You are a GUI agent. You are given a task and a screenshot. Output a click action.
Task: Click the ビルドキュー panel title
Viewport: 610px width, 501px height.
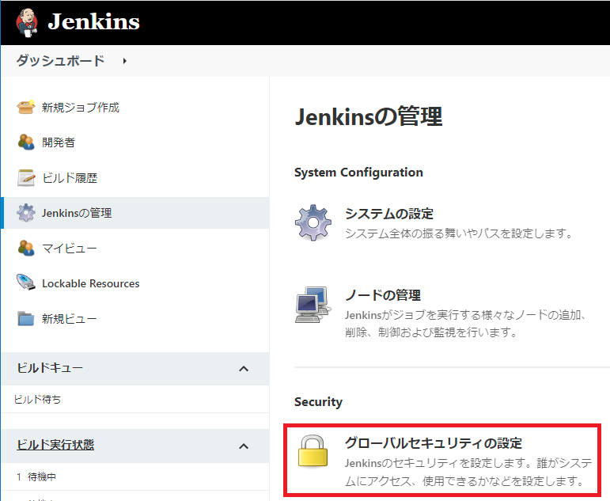(x=50, y=368)
